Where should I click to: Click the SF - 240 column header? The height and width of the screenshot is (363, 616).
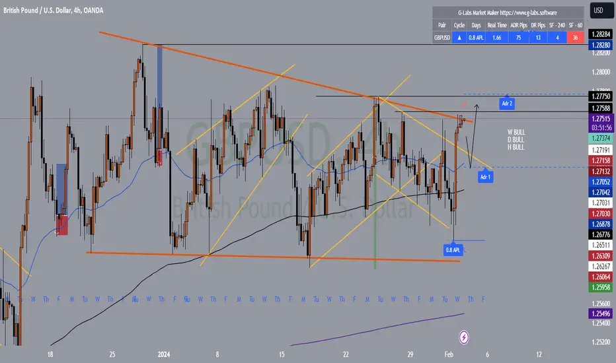557,25
